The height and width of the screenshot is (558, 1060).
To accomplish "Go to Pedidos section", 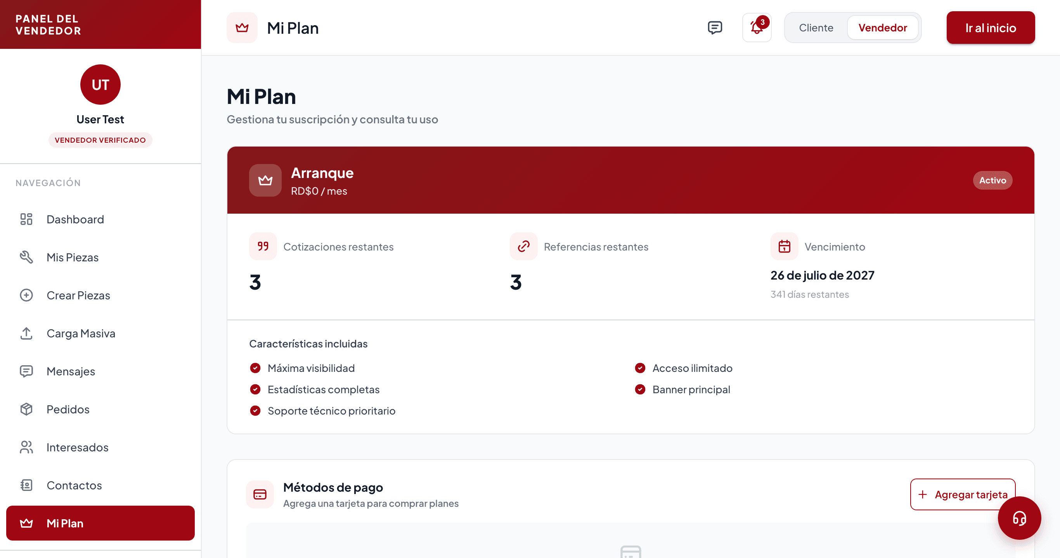I will tap(100, 409).
